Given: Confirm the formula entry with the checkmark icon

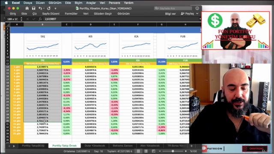Looking at the screenshot, I should click(34, 19).
